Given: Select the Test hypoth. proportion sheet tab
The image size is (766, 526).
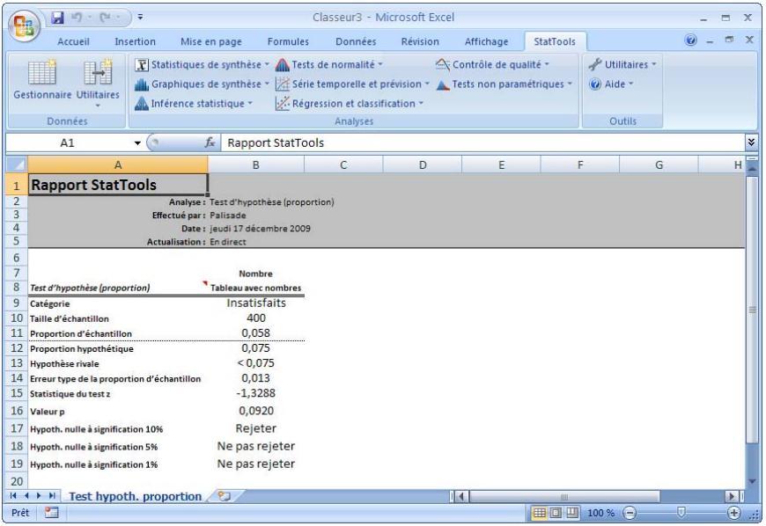Looking at the screenshot, I should click(132, 495).
